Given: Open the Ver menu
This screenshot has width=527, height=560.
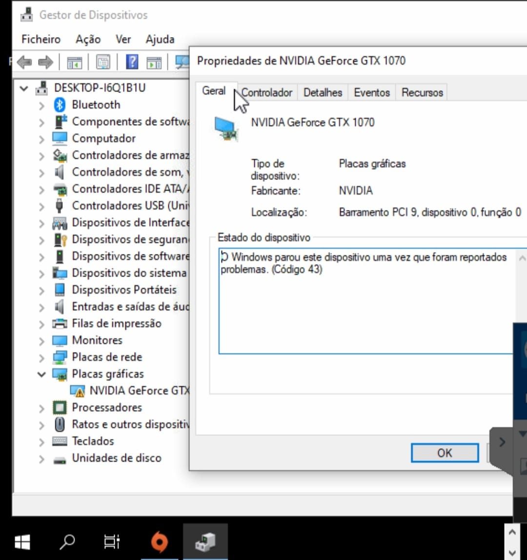Looking at the screenshot, I should 123,39.
